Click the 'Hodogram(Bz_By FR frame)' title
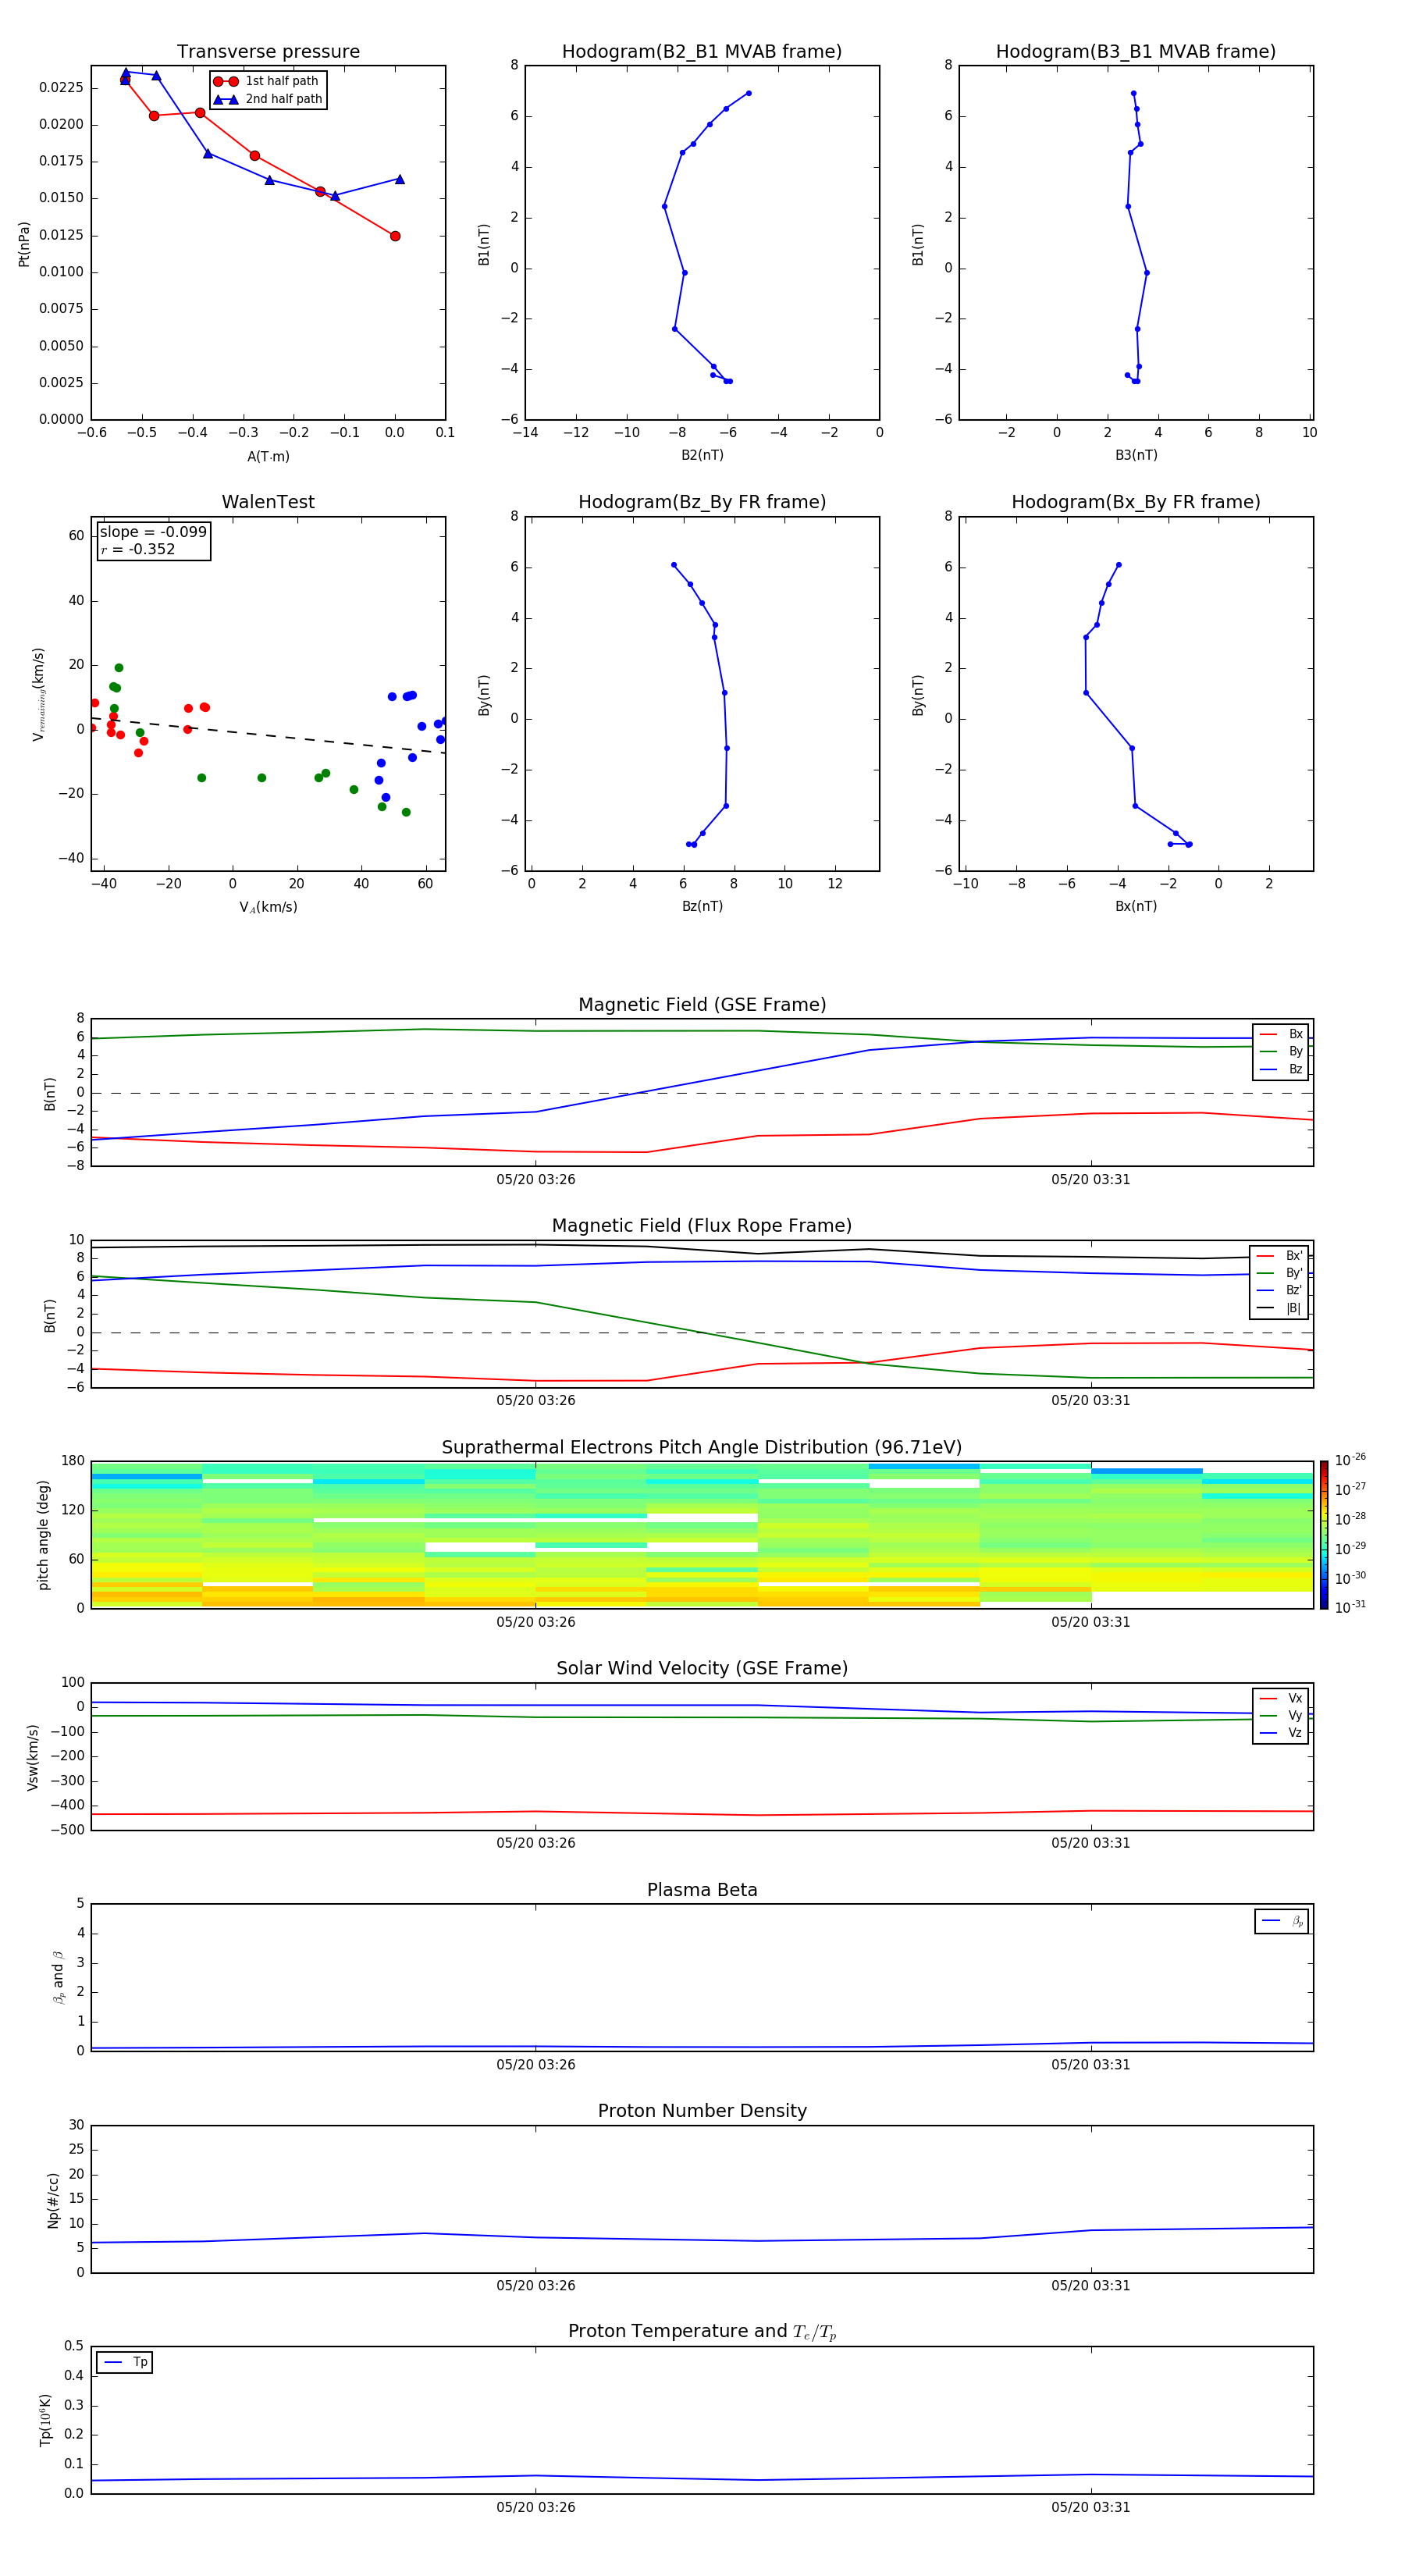This screenshot has height=2576, width=1405. coord(702,502)
